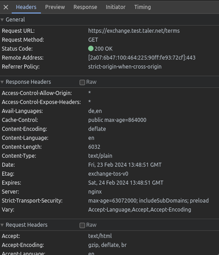Click the Referrer Policy value
Image resolution: width=219 pixels, height=255 pixels.
click(x=125, y=67)
